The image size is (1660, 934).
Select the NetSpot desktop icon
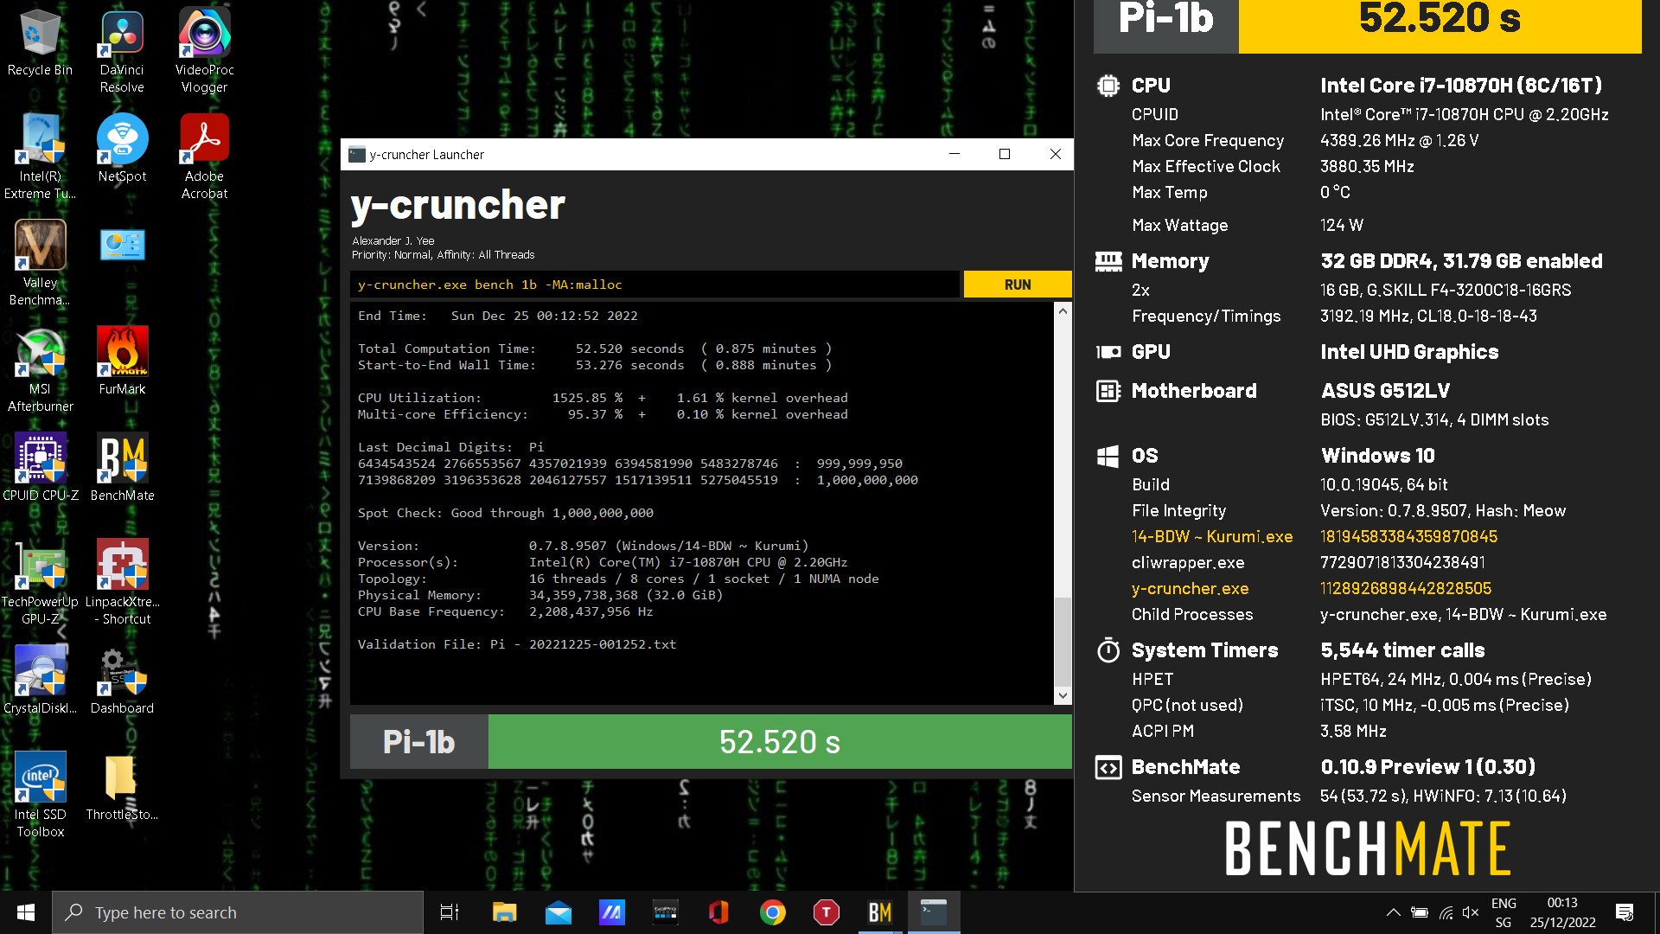[x=122, y=149]
